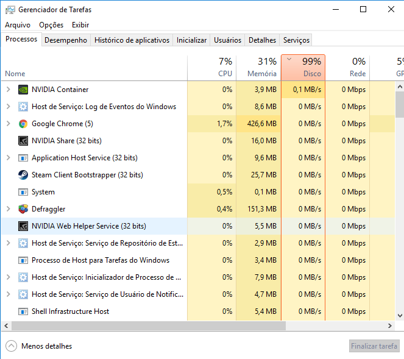Open the Serviços tab
Screen dimensions: 404x359
tap(296, 40)
